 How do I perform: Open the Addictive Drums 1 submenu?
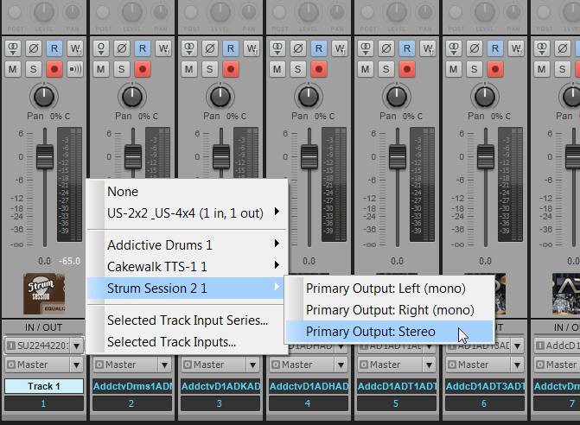click(187, 245)
